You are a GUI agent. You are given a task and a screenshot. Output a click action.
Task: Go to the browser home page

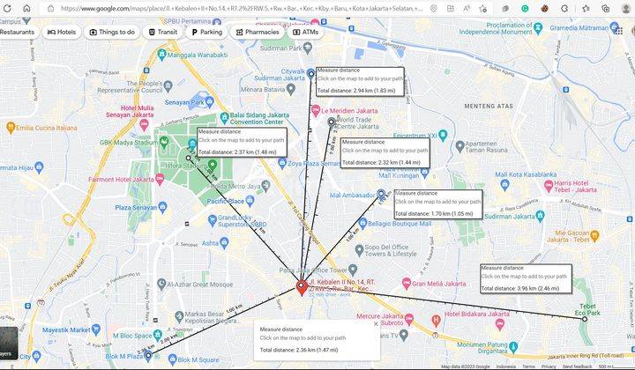coord(26,8)
